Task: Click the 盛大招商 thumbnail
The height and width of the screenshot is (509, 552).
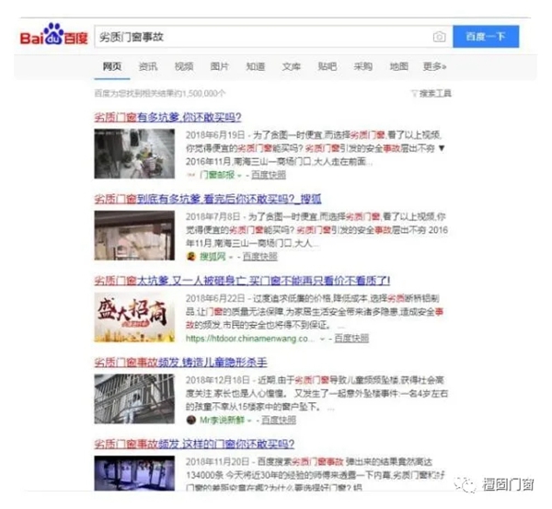Action: [134, 317]
